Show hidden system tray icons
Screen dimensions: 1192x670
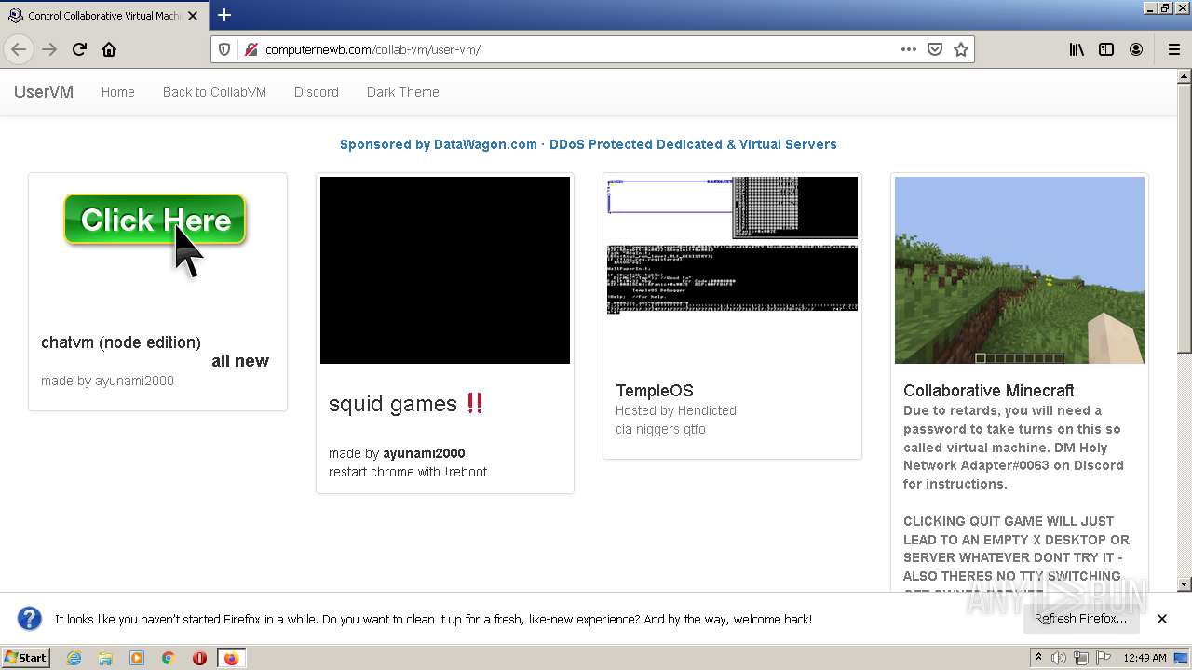tap(1038, 658)
